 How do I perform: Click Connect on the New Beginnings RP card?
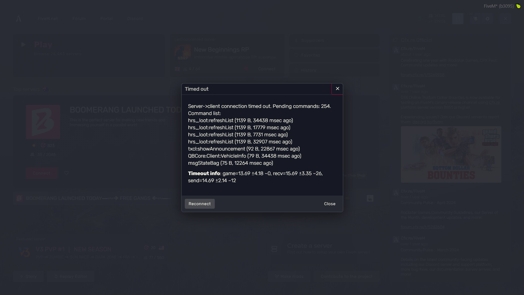(266, 69)
